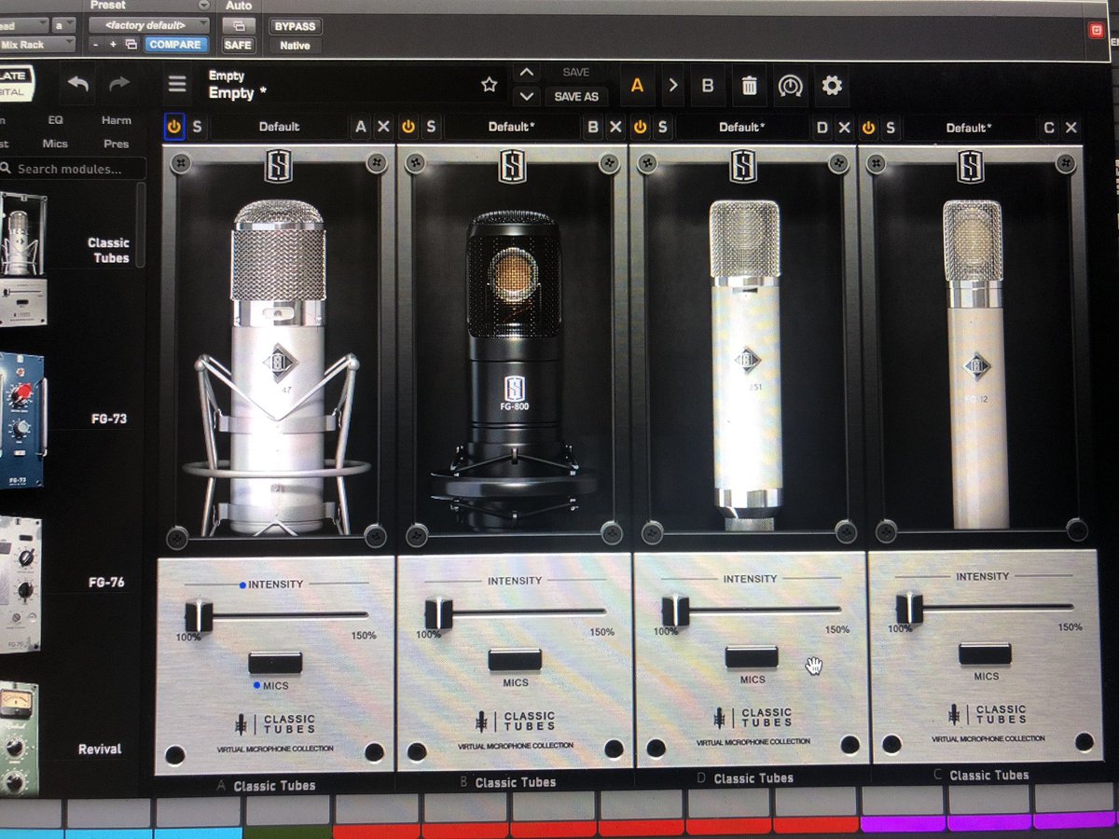Solo the slot B module

(430, 126)
